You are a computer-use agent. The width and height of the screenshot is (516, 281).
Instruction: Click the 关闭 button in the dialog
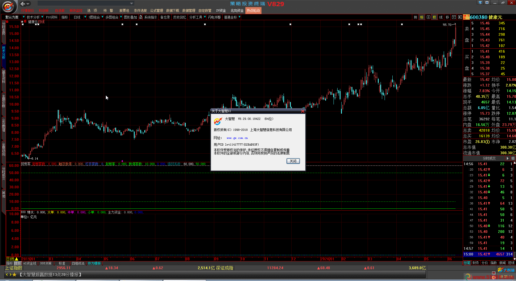coord(293,161)
